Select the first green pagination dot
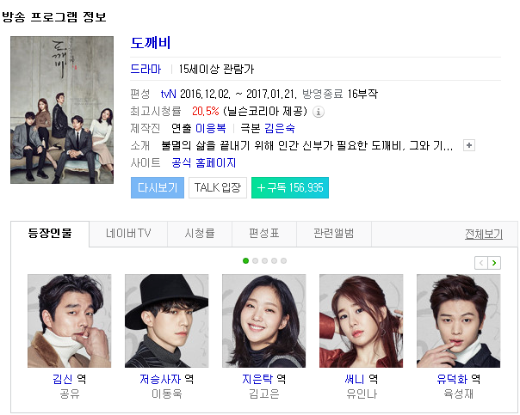 click(x=245, y=261)
